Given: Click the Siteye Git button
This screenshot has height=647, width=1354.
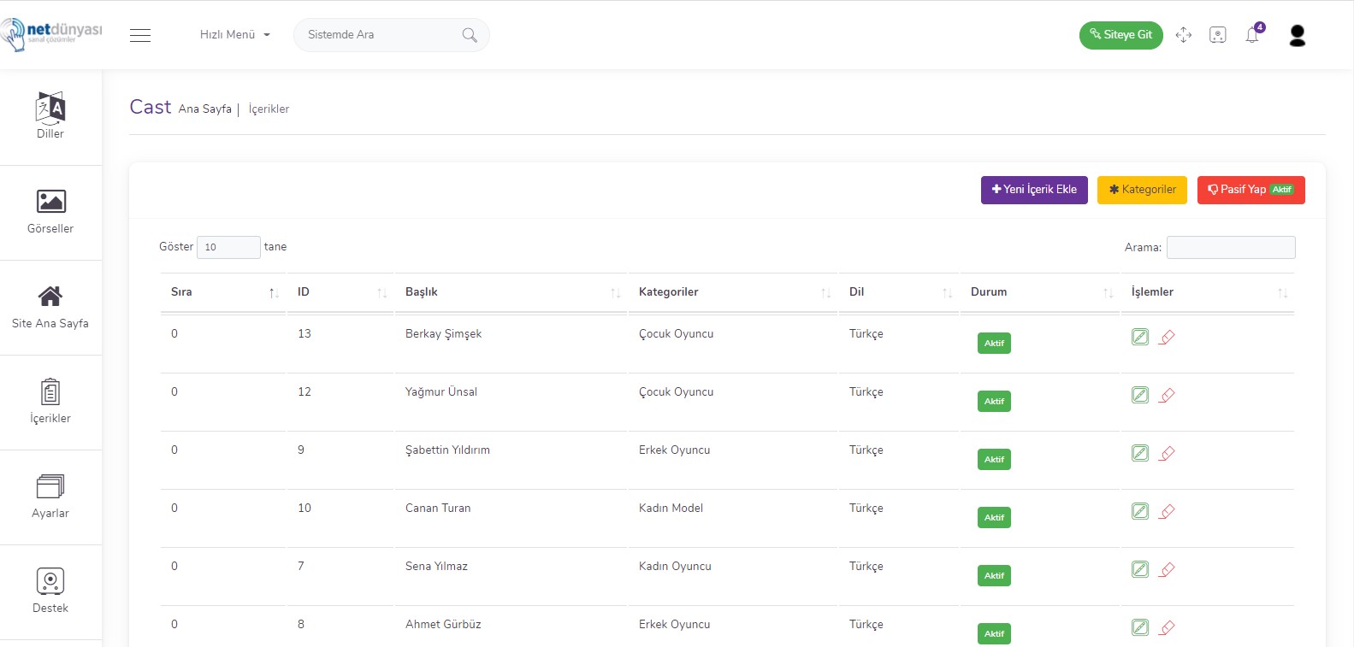Looking at the screenshot, I should 1121,35.
